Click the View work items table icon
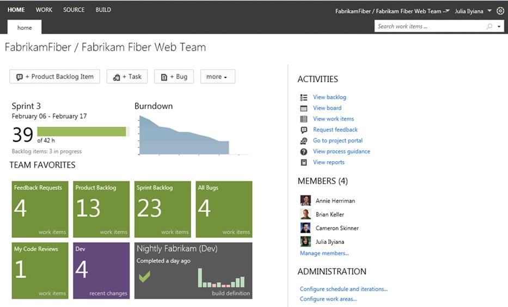This screenshot has height=307, width=508. [x=304, y=119]
